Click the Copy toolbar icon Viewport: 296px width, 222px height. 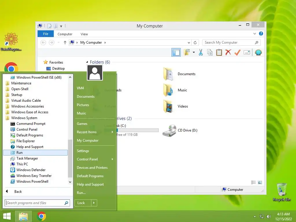click(210, 52)
